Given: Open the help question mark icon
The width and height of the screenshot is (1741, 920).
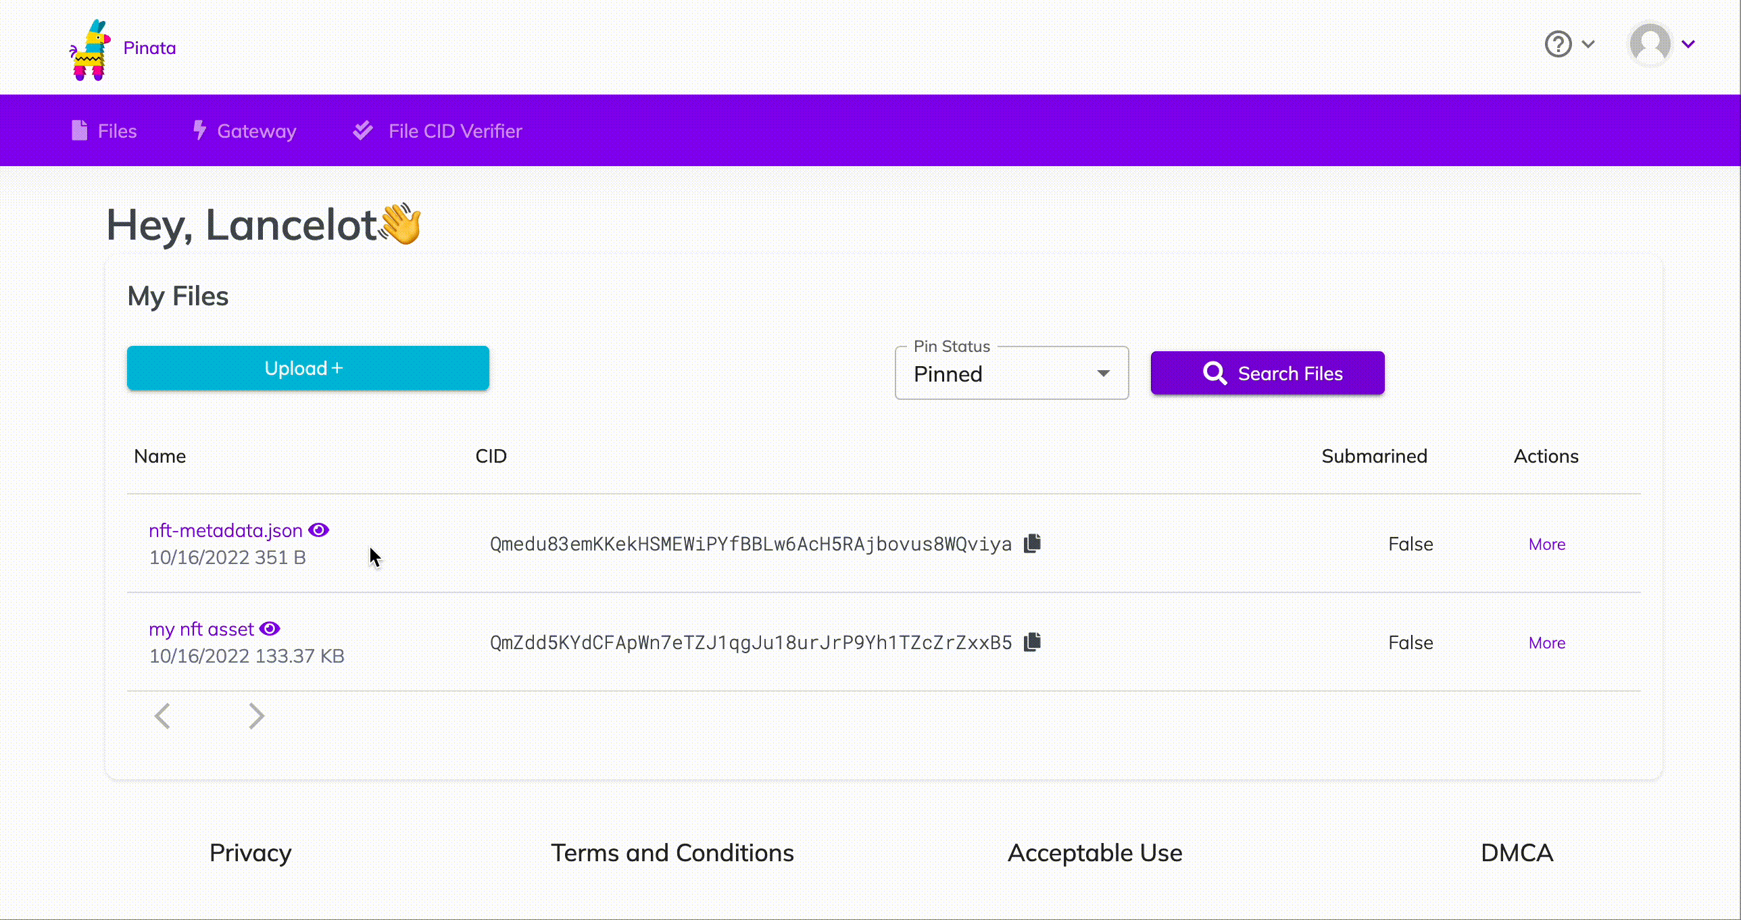Looking at the screenshot, I should point(1558,45).
